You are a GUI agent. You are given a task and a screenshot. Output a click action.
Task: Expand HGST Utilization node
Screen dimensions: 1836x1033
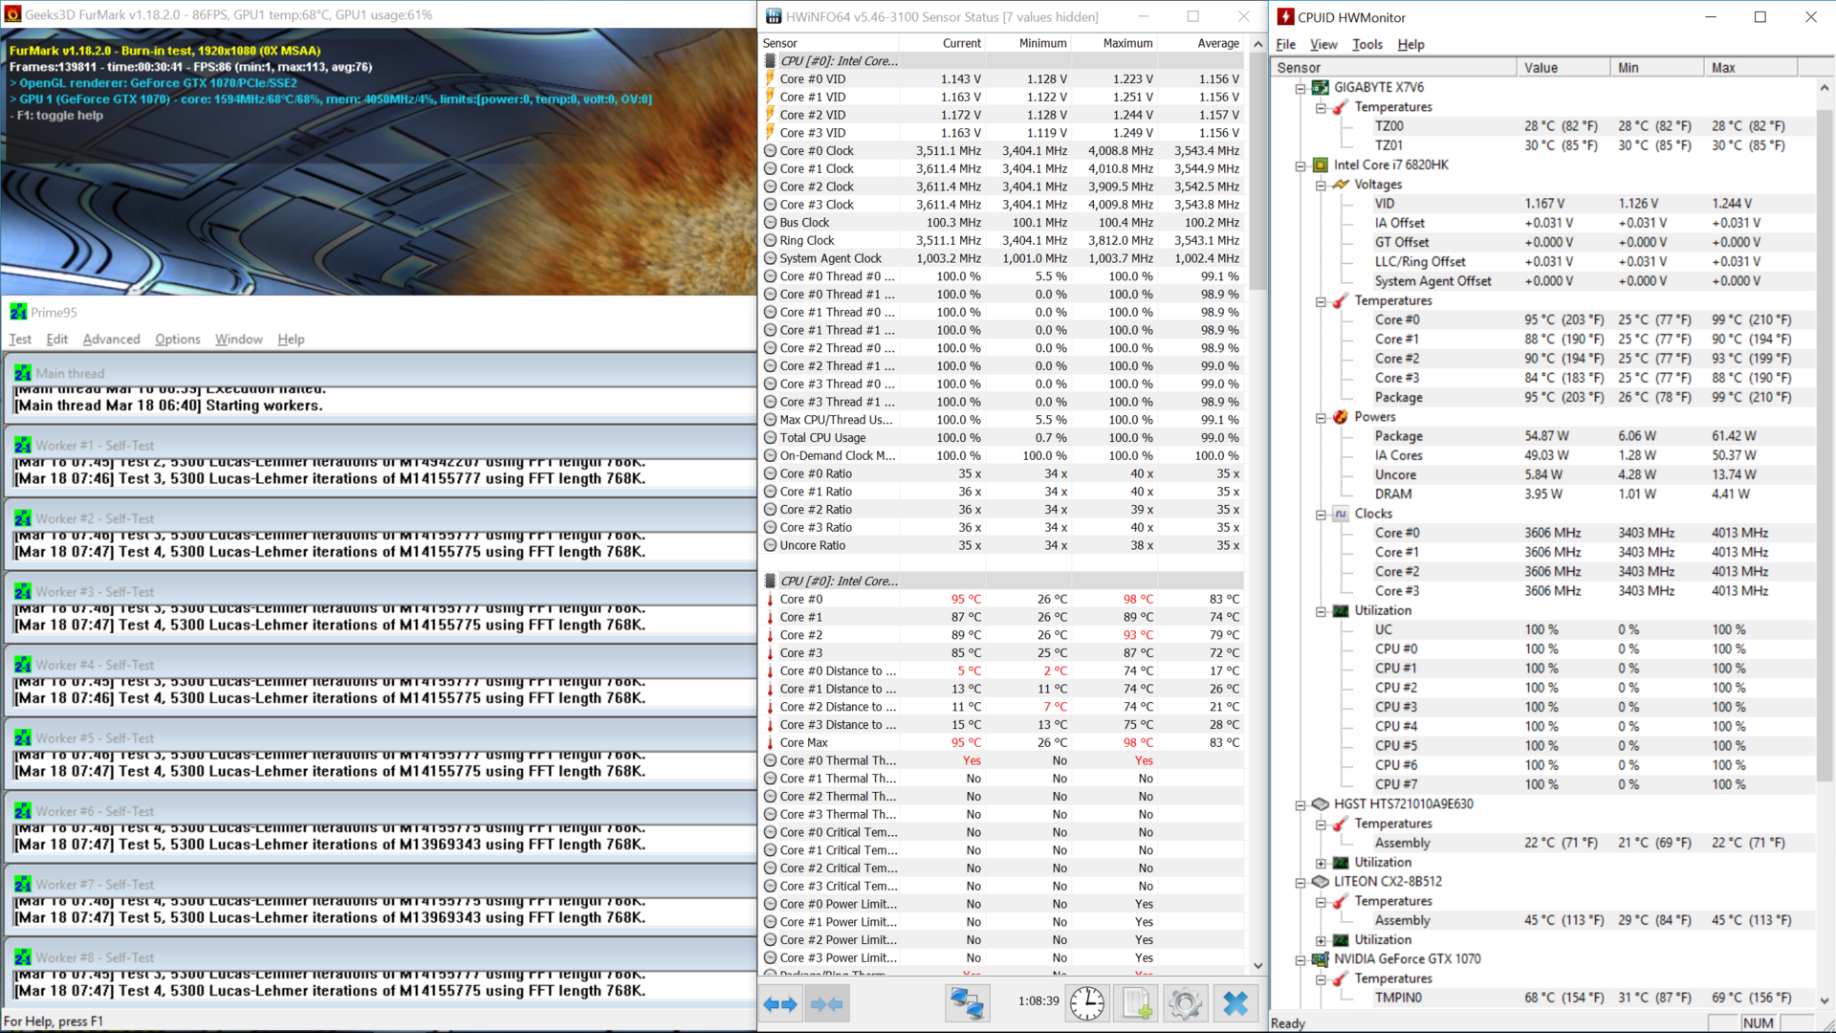point(1321,863)
